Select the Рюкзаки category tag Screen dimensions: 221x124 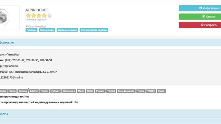pos(31,30)
